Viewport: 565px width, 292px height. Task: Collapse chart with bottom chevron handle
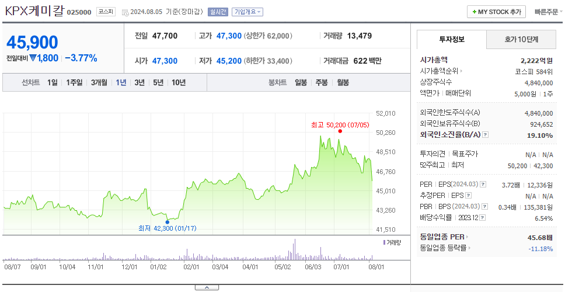207,287
